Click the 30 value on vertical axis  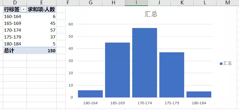click(71, 61)
